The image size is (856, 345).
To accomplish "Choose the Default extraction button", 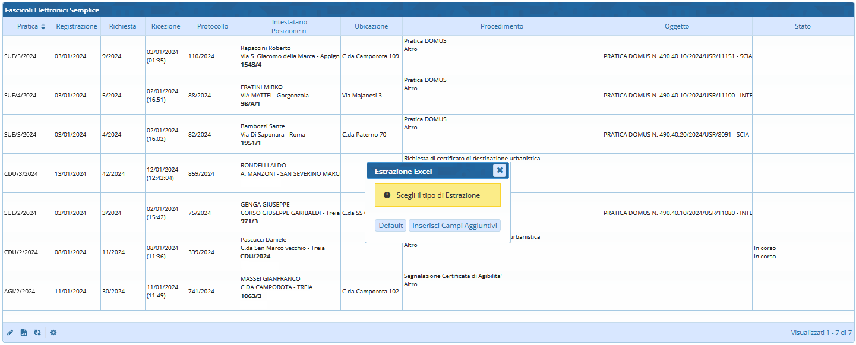I will (x=391, y=226).
